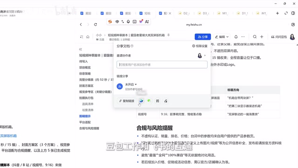Open the 未开启 link sharing dropdown
298x168 pixels.
coord(131,84)
